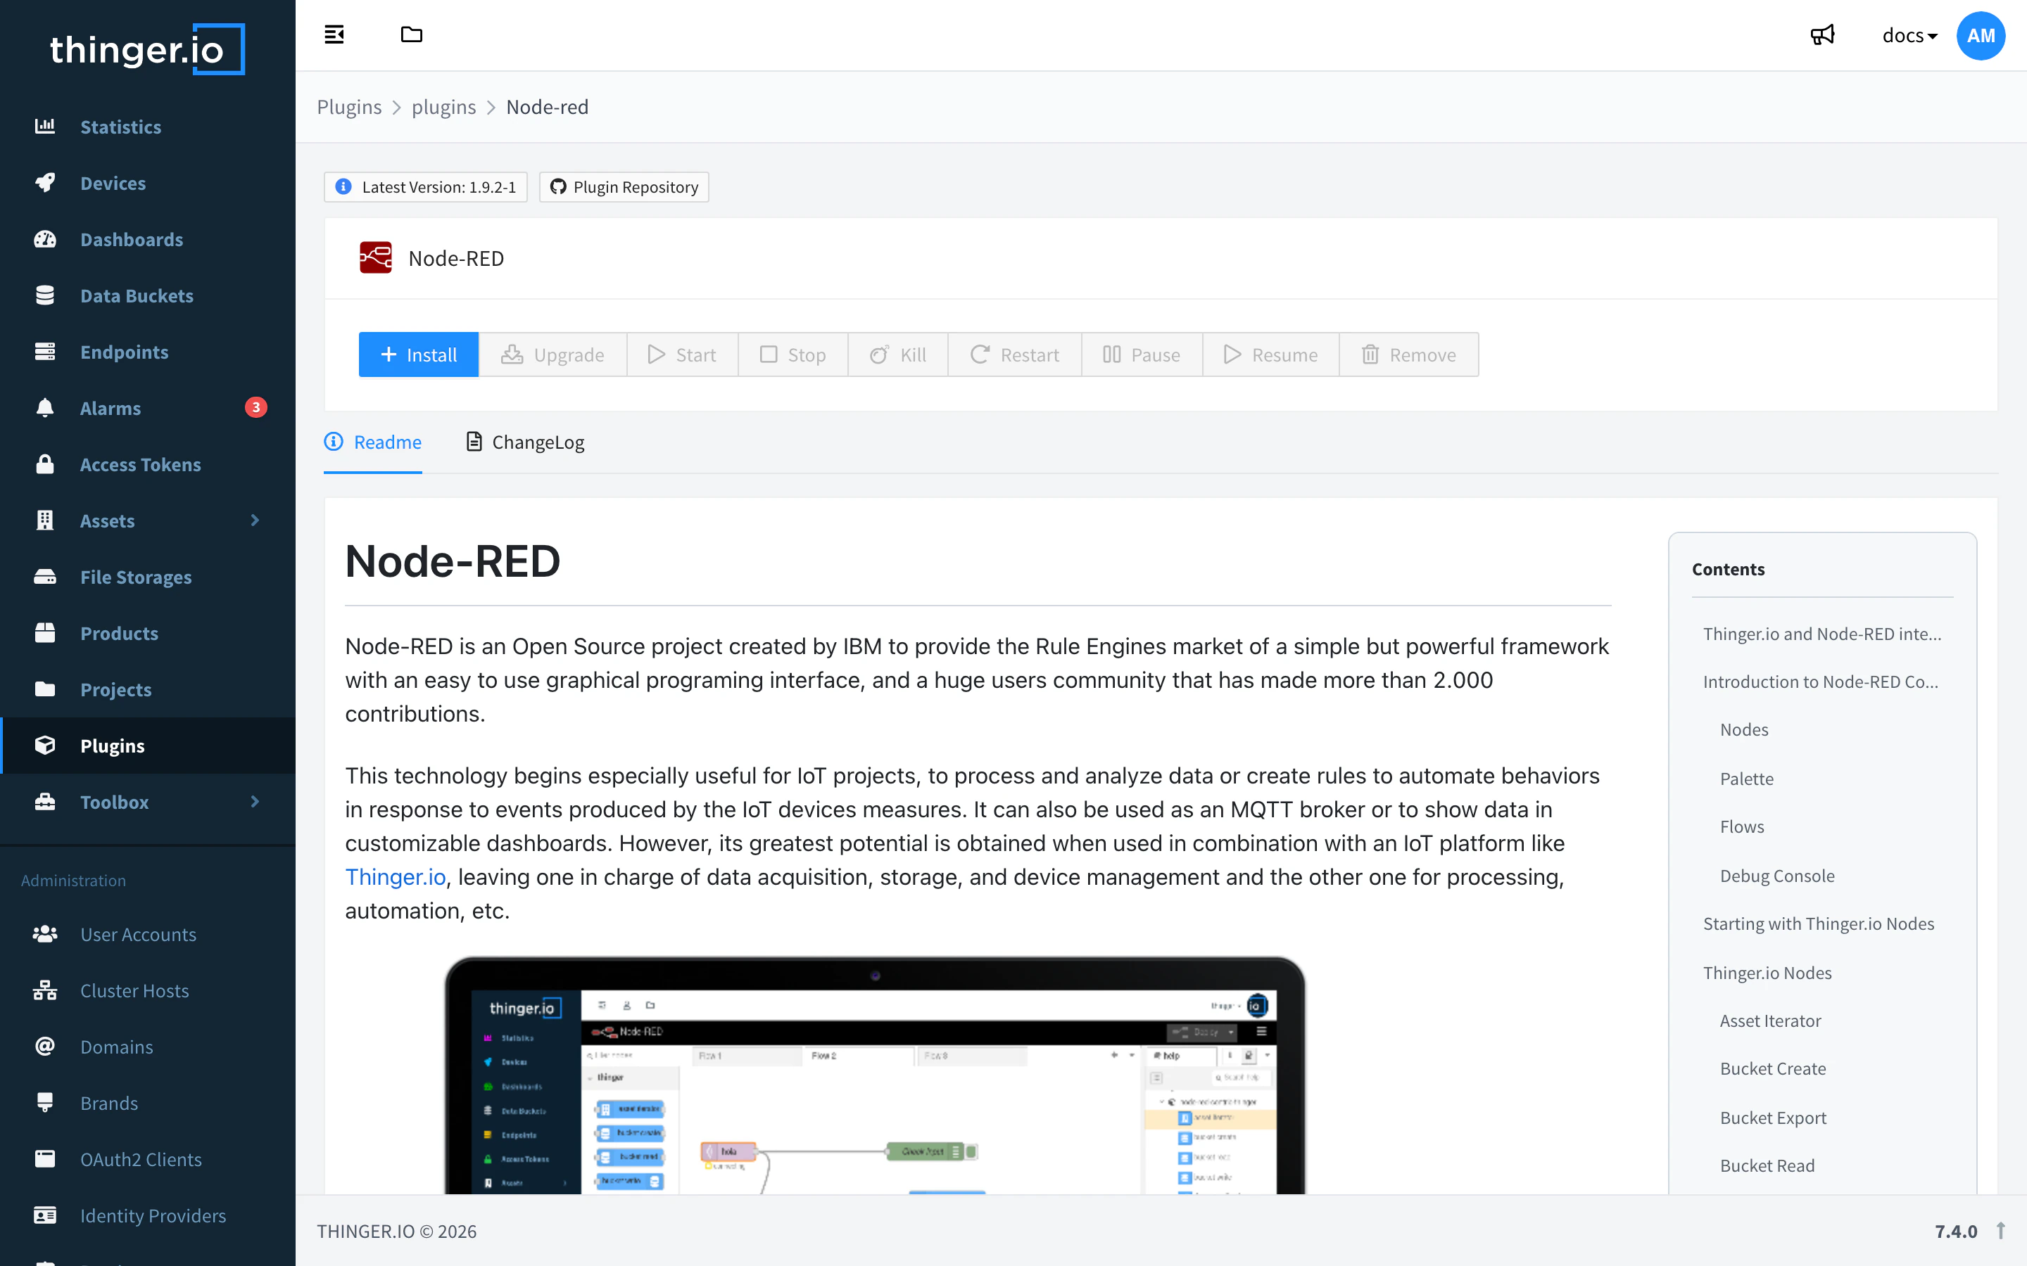This screenshot has height=1266, width=2027.
Task: Switch to the ChangeLog tab
Action: pos(525,442)
